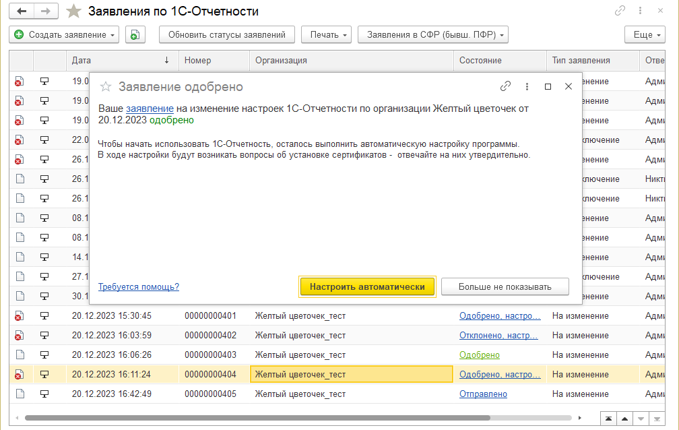Image resolution: width=679 pixels, height=430 pixels.
Task: Select number cell 00000000403
Action: click(x=214, y=355)
